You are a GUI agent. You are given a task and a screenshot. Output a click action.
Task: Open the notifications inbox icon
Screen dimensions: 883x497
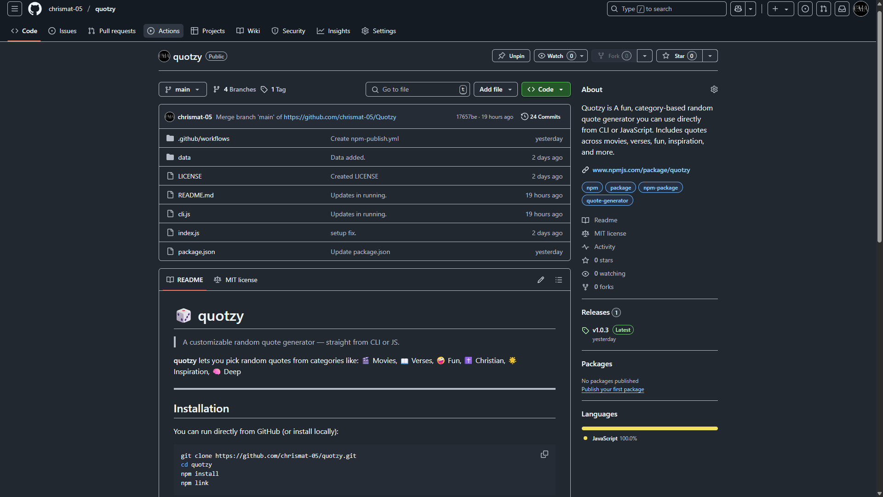[842, 9]
